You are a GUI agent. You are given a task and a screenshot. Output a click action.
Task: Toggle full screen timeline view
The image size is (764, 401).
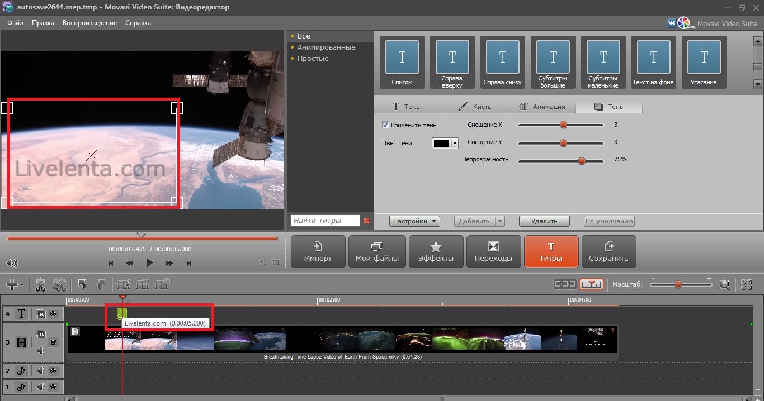pos(747,285)
